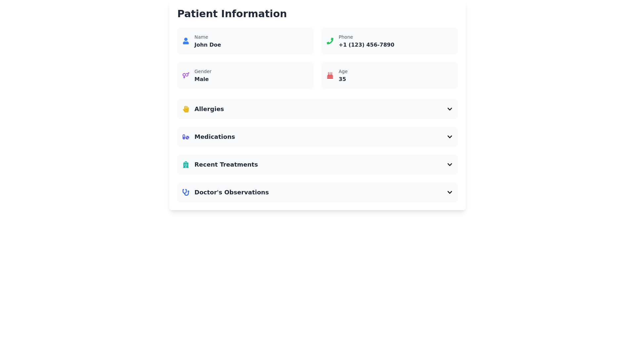Click the user icon beside Name

click(186, 41)
